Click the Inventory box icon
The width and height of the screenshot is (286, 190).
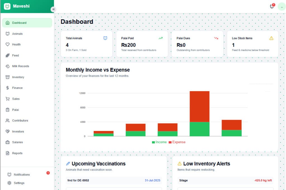pyautogui.click(x=8, y=77)
